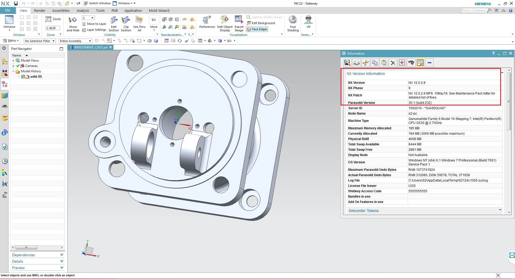The width and height of the screenshot is (515, 279).
Task: Click the TeamViewer panel icon at right edge
Action: (x=512, y=255)
